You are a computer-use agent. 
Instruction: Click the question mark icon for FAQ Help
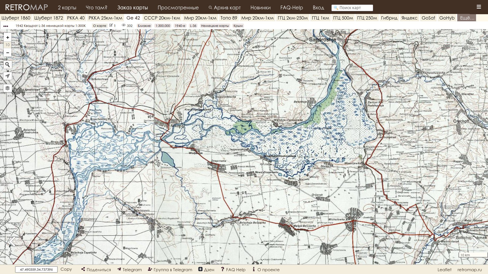tap(222, 269)
